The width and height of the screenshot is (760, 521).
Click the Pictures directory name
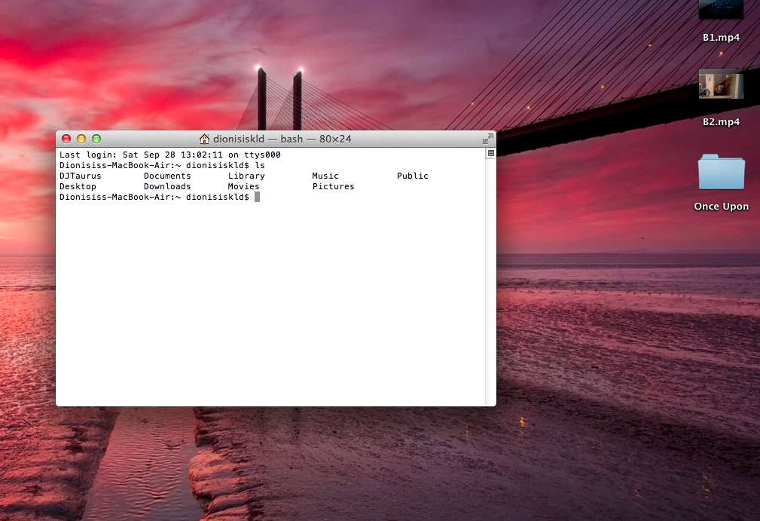point(334,186)
